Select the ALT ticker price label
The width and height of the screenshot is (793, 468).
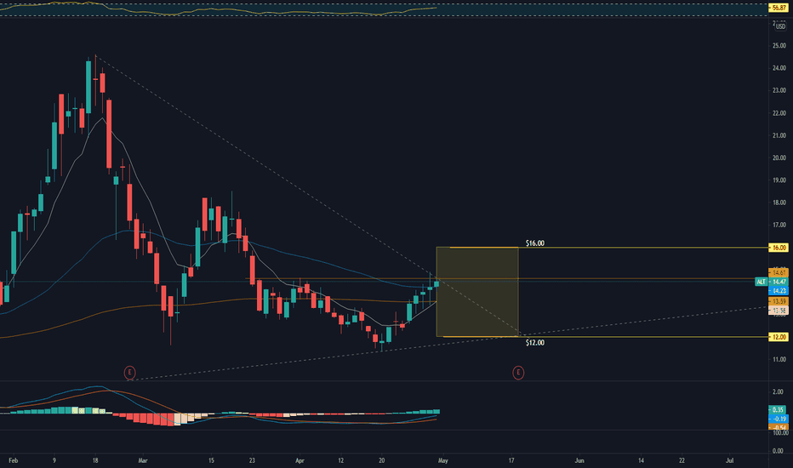click(x=762, y=282)
